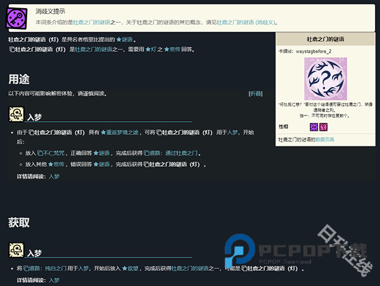Open ★密传 link after ★灯 之
Screen dimensions: 380x286
click(172, 49)
